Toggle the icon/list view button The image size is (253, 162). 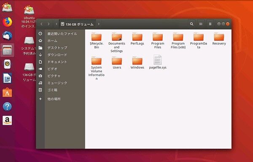tap(201, 24)
